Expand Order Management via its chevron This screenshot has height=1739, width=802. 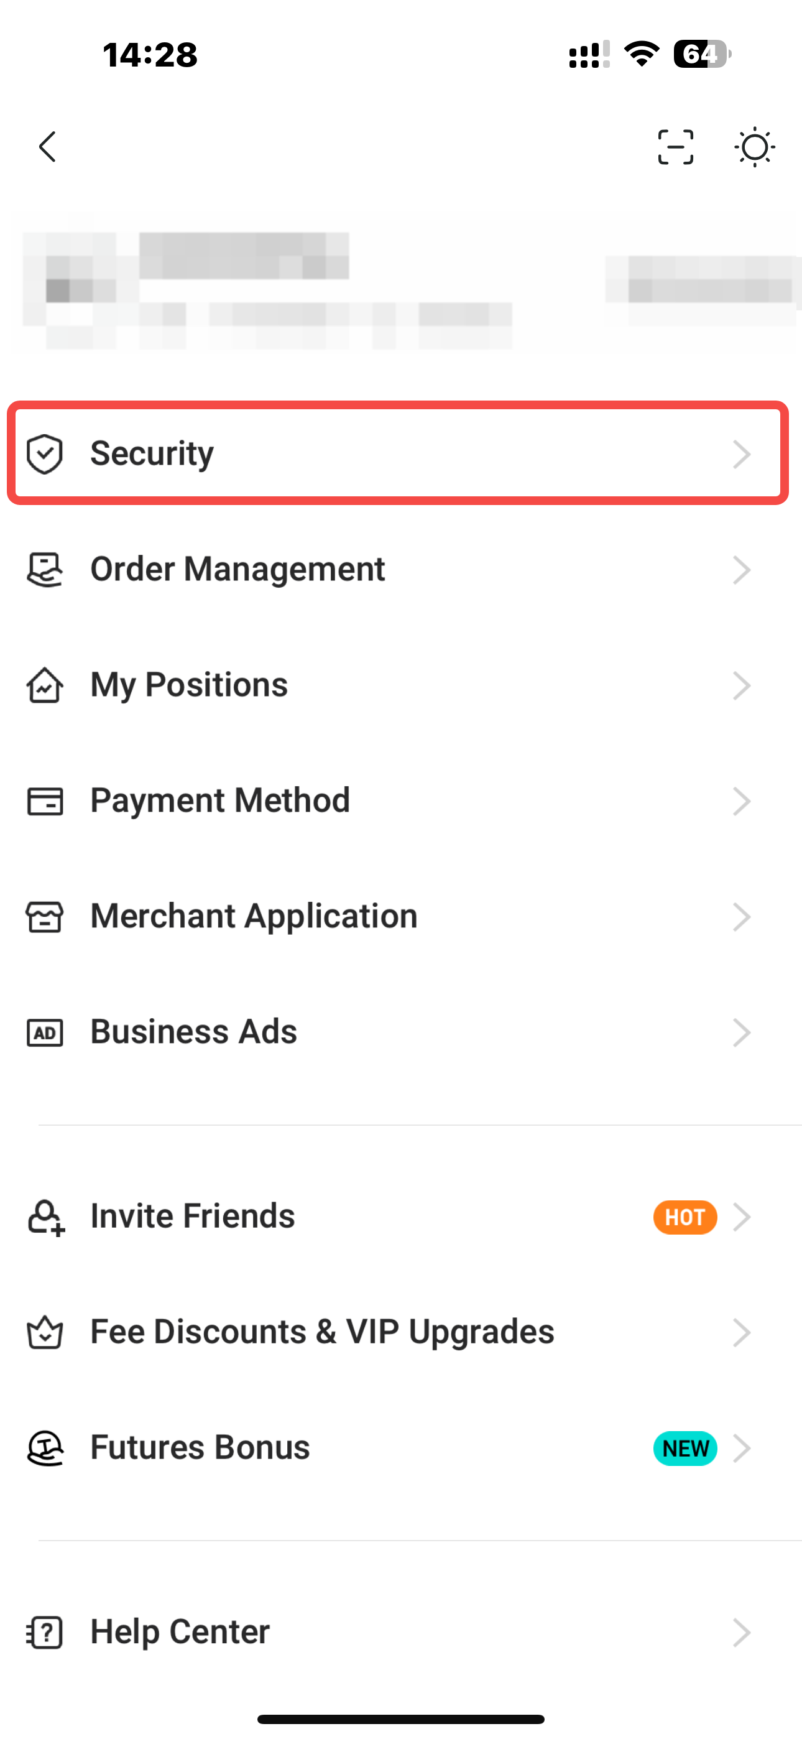click(x=741, y=570)
